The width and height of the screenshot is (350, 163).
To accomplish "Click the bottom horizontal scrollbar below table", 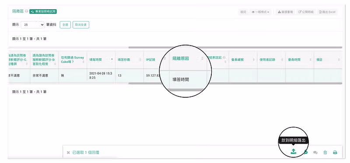I will coord(235,83).
